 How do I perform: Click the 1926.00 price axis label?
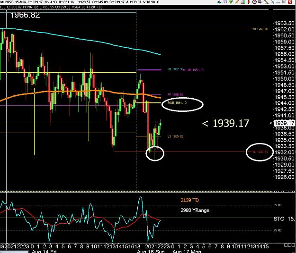point(284,177)
